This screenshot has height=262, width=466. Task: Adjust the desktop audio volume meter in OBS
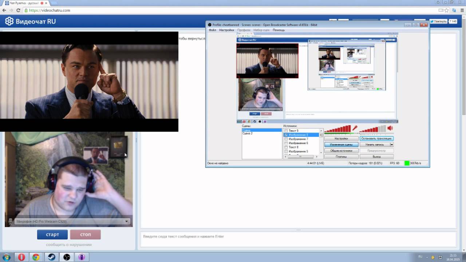373,129
